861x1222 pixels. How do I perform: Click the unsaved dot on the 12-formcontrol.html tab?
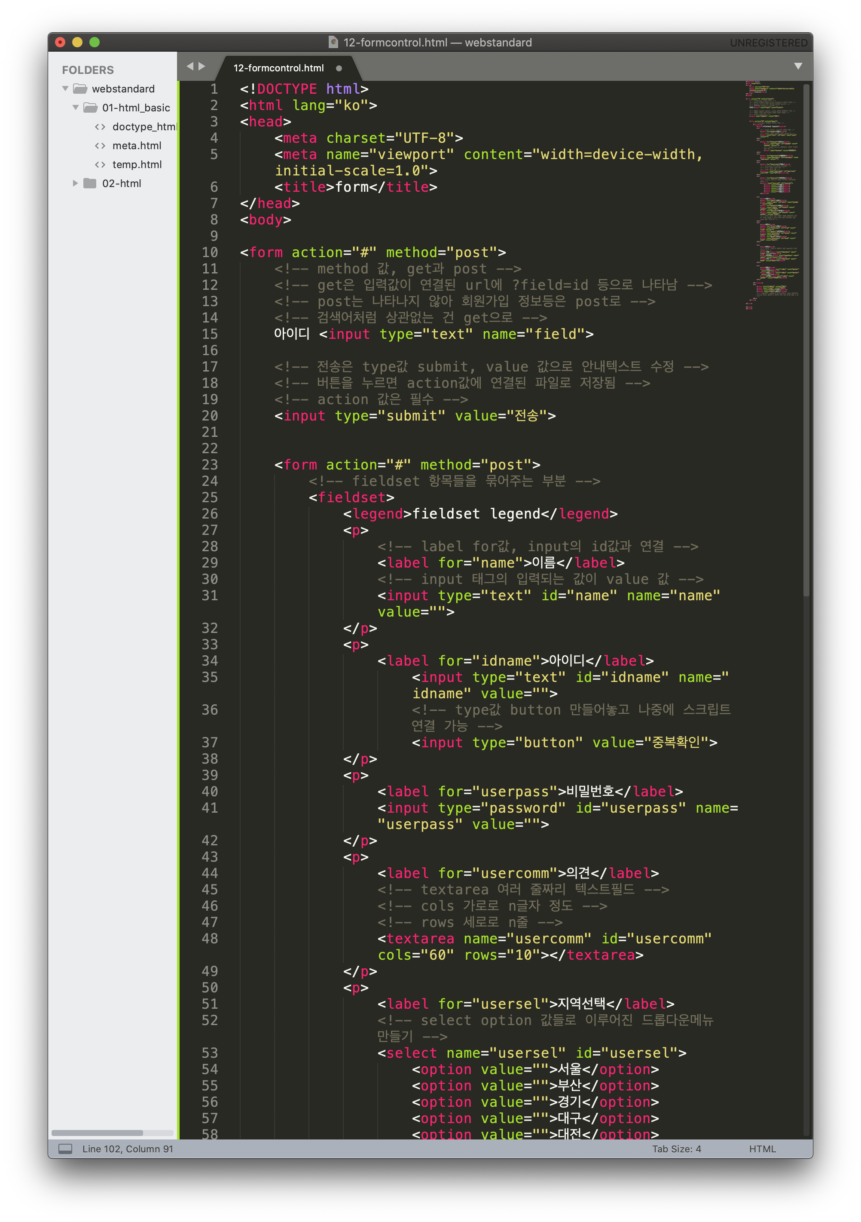point(339,68)
